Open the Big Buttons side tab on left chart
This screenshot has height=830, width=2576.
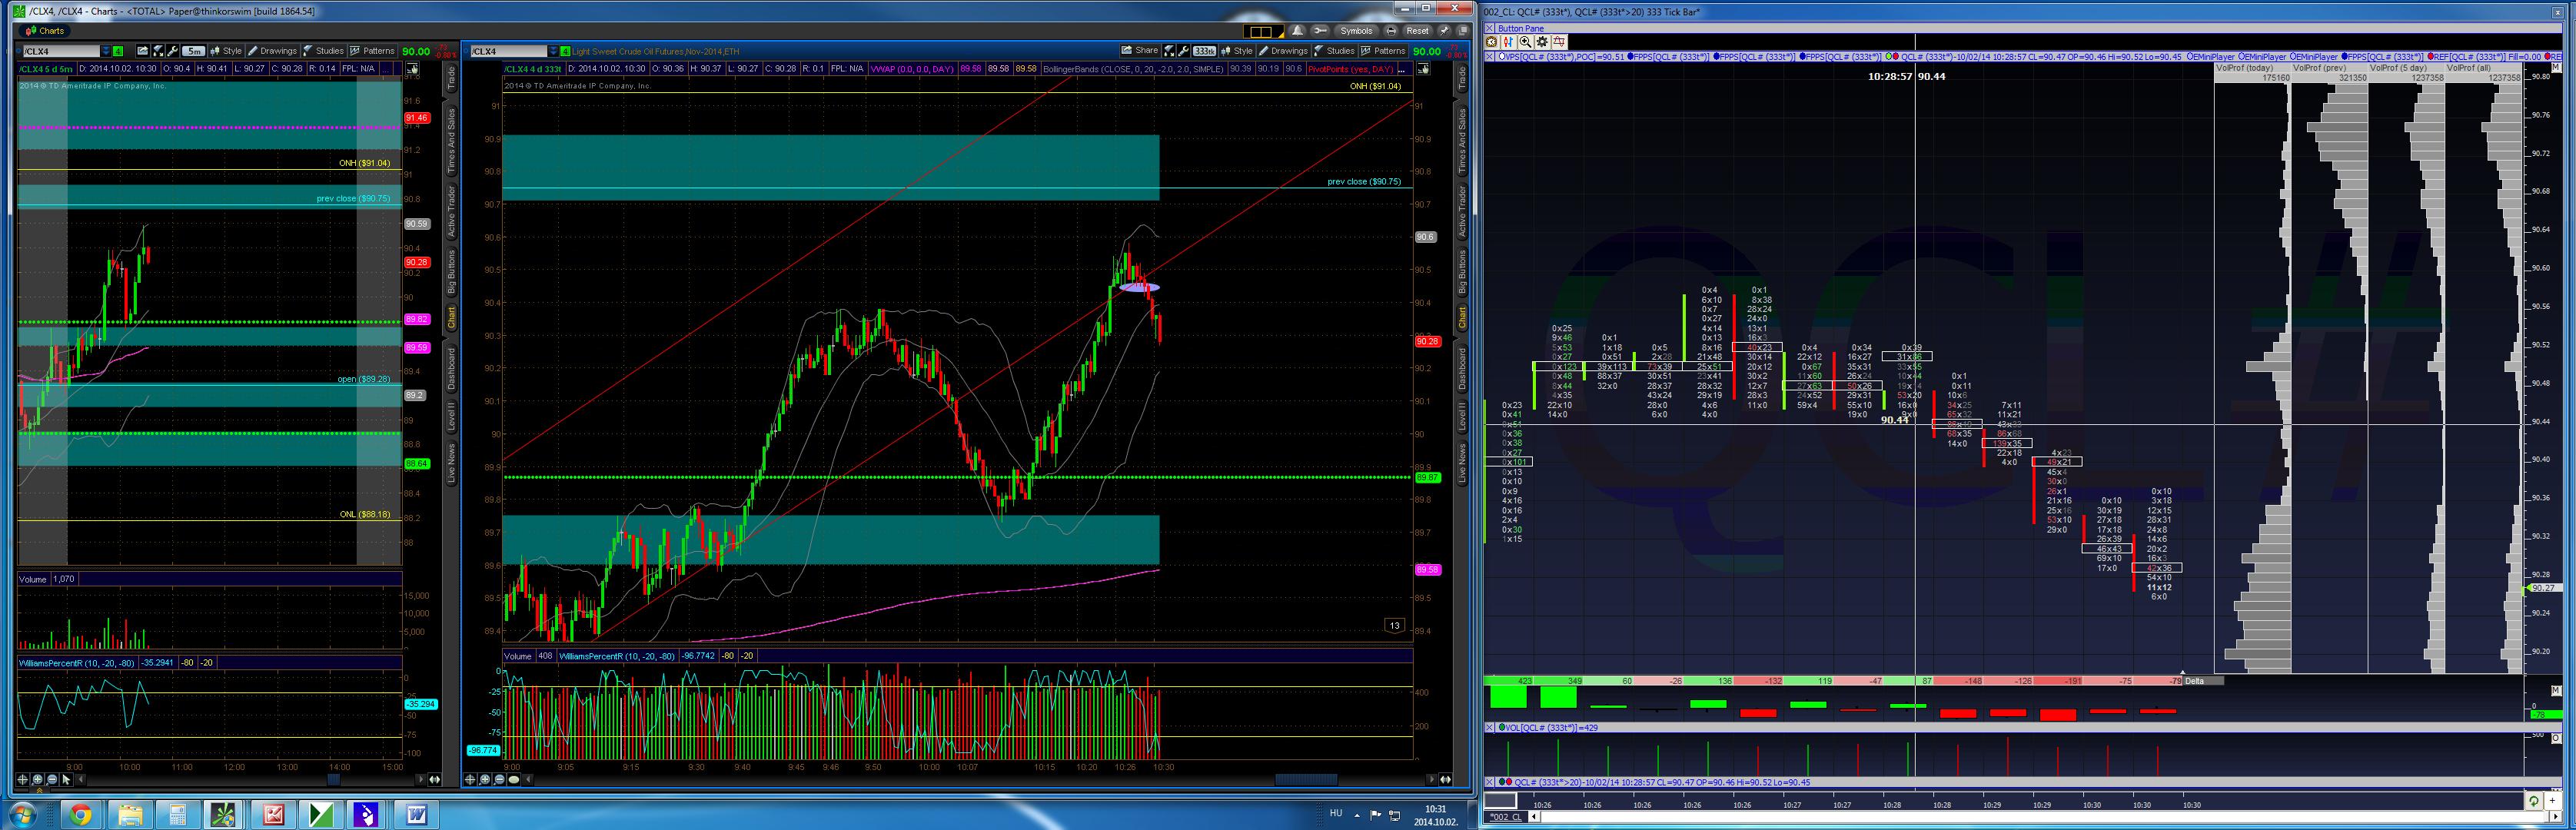(451, 271)
